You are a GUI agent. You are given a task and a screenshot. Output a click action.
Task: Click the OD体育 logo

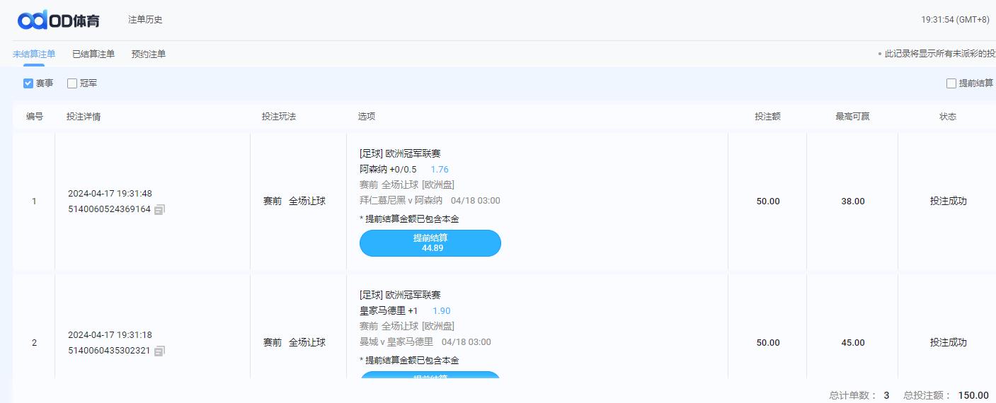[x=59, y=20]
